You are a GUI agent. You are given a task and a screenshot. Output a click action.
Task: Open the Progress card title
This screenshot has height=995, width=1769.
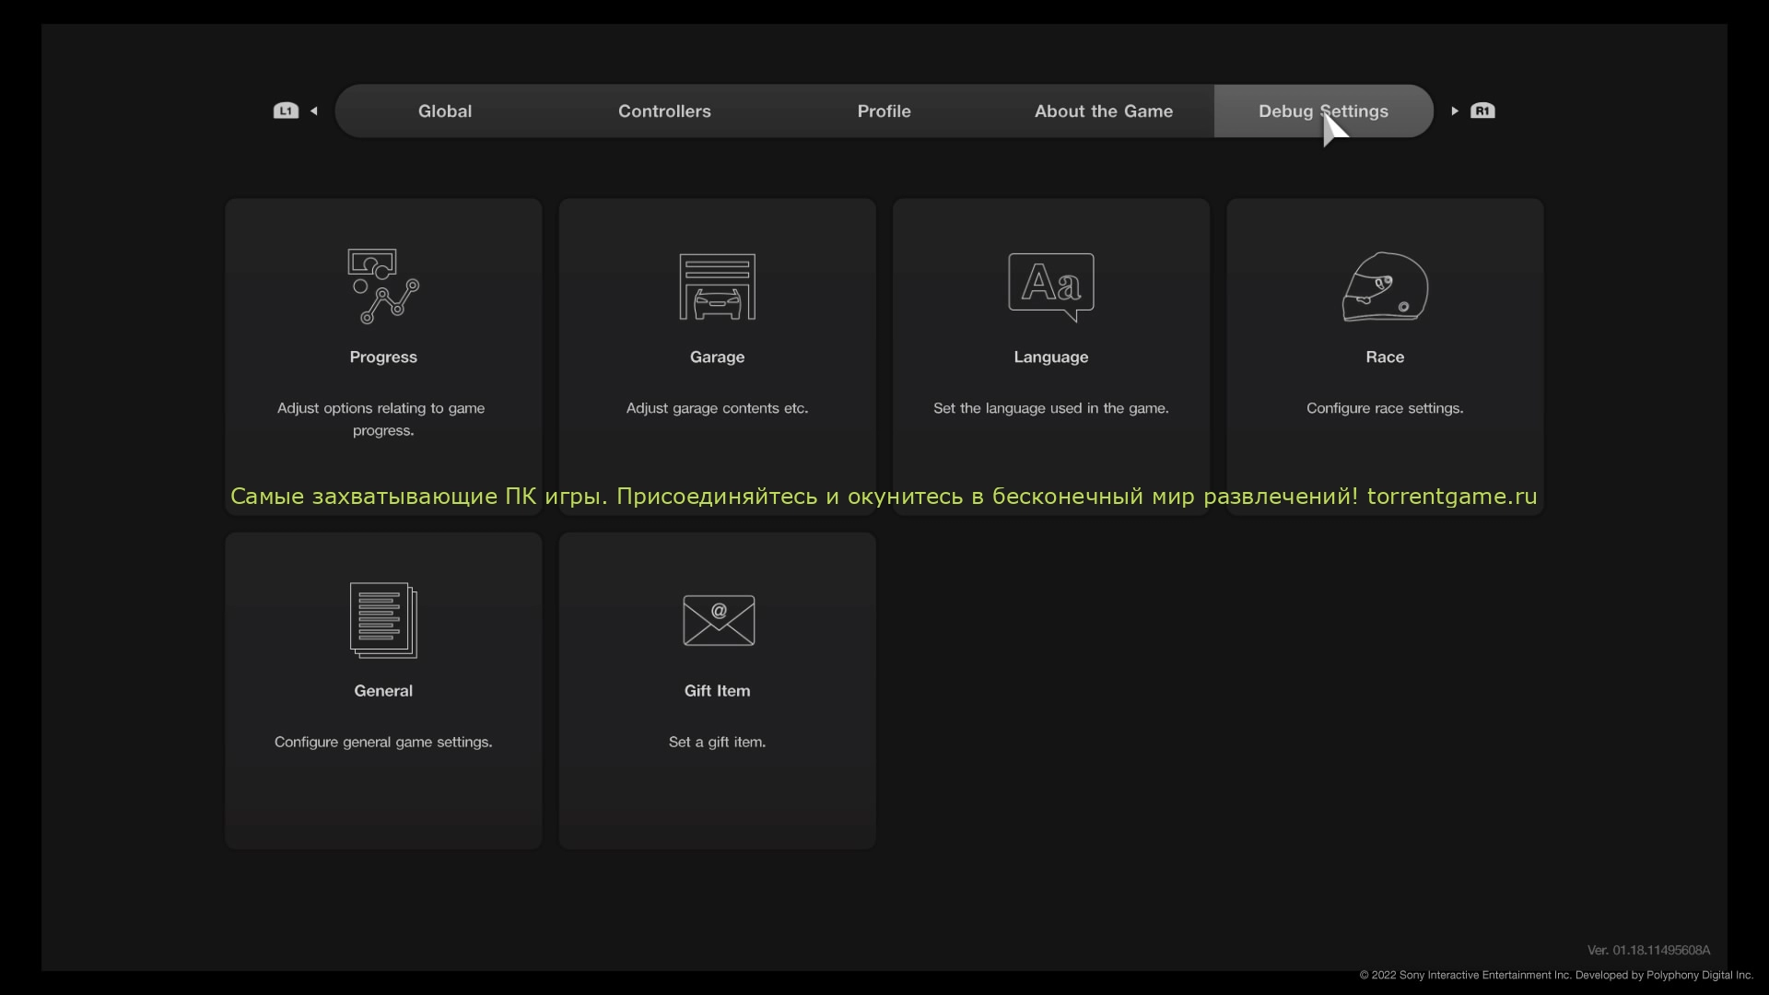click(383, 357)
